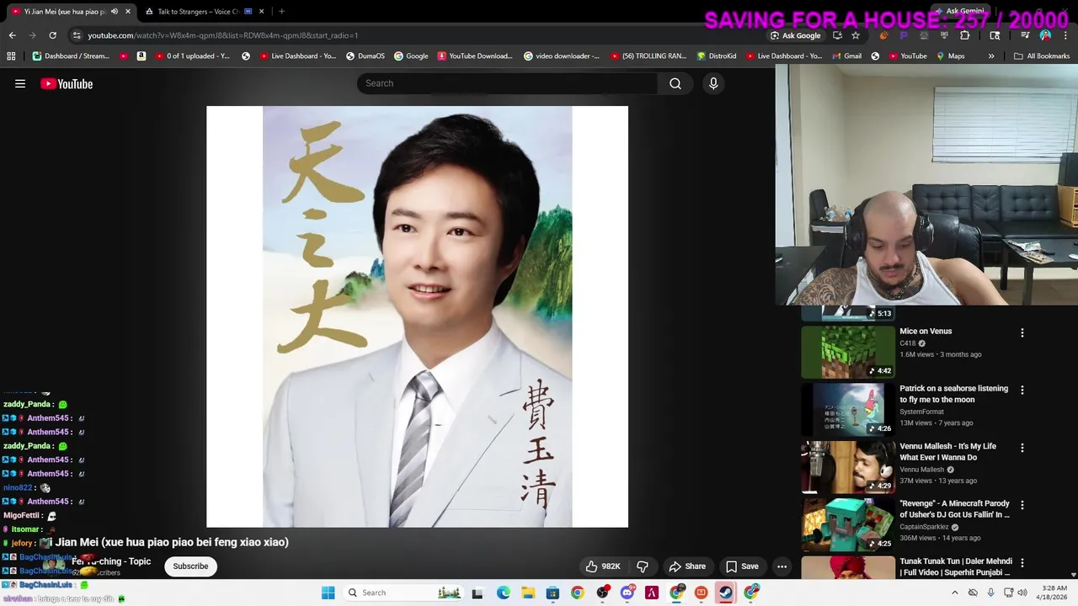Open more actions menu beside Save
Viewport: 1078px width, 606px height.
(x=782, y=566)
